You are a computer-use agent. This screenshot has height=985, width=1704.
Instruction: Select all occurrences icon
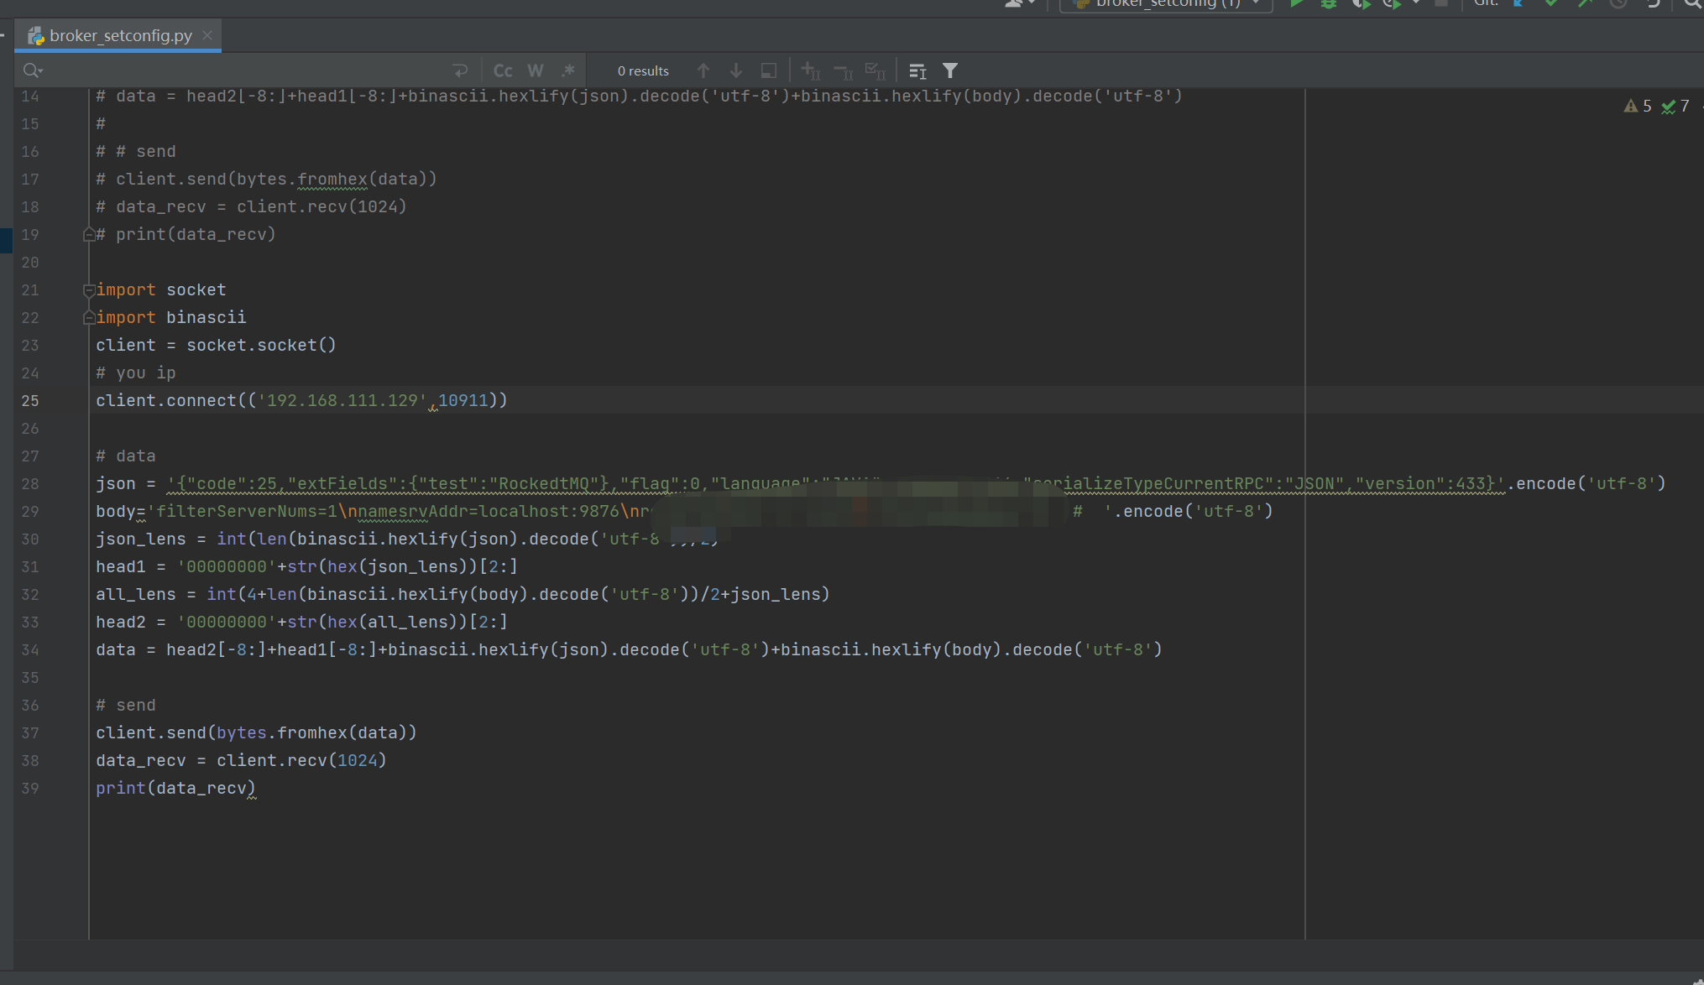pos(876,70)
